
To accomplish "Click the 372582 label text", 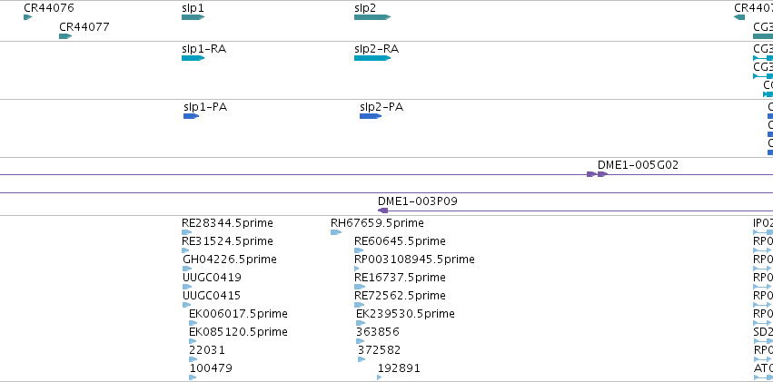I will 379,351.
